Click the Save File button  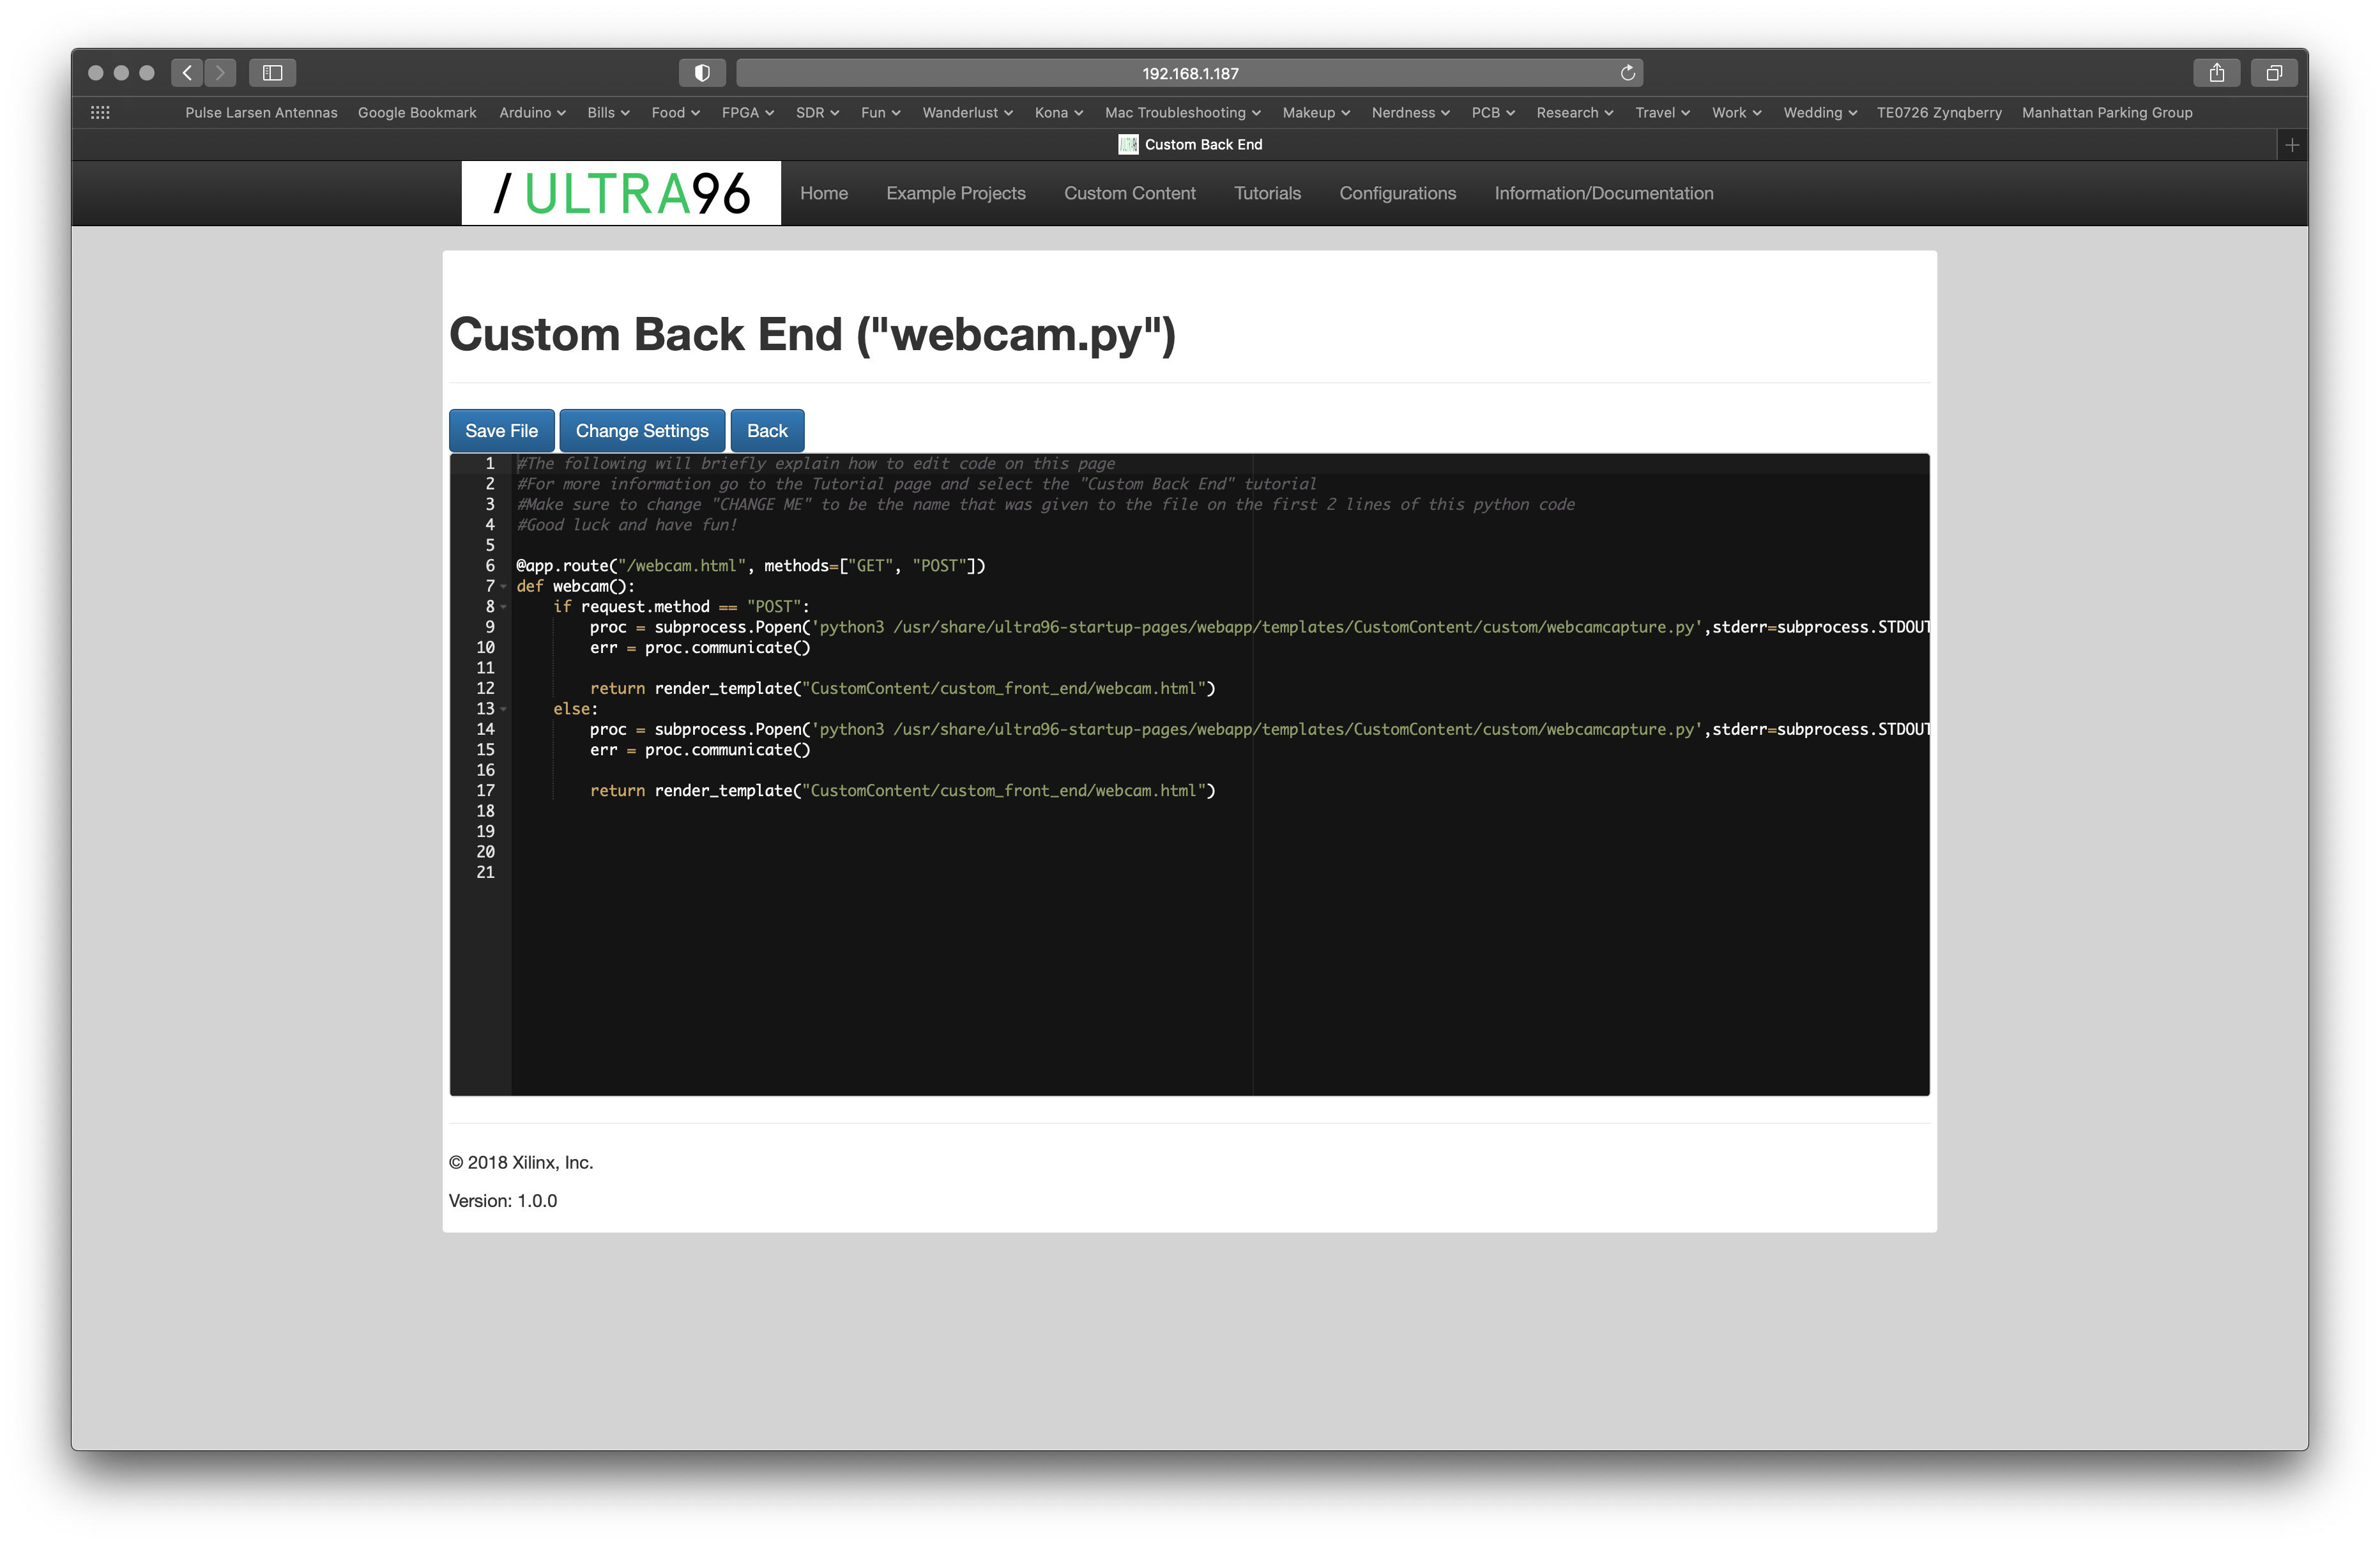click(x=501, y=431)
